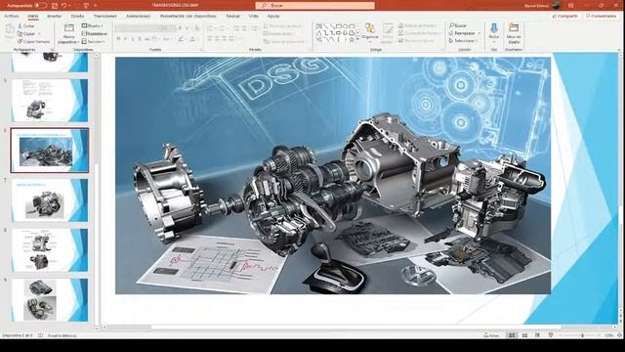
Task: Open the Seleccionar dropdown
Action: click(x=463, y=41)
